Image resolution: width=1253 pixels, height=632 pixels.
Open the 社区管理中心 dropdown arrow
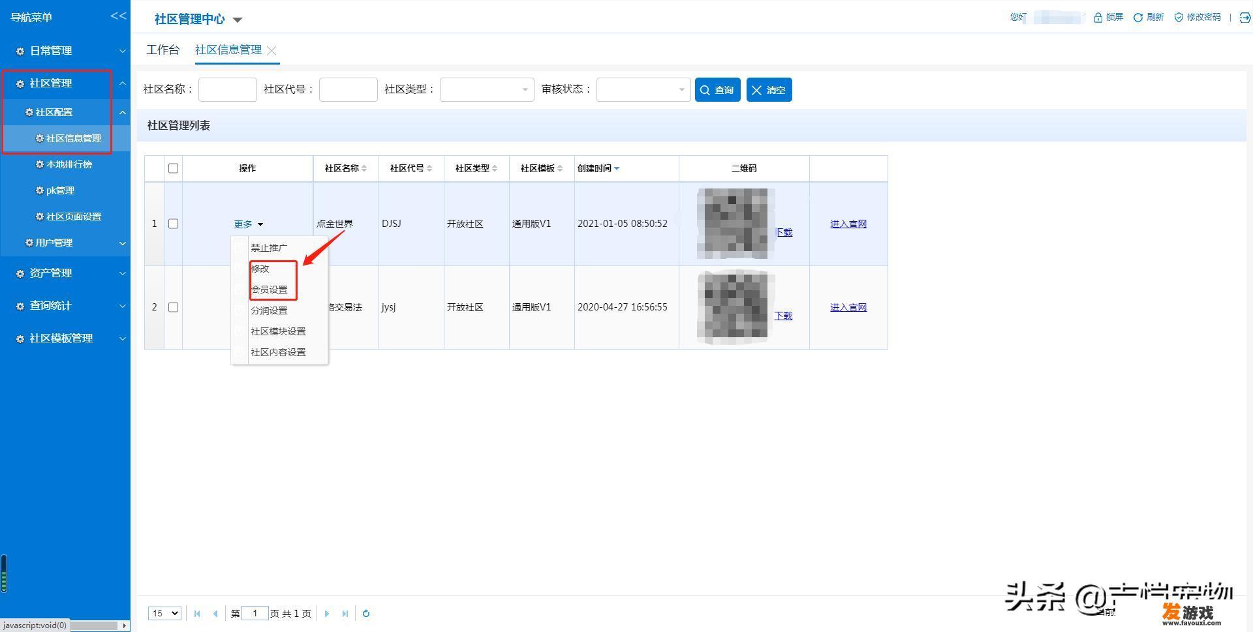click(x=238, y=20)
